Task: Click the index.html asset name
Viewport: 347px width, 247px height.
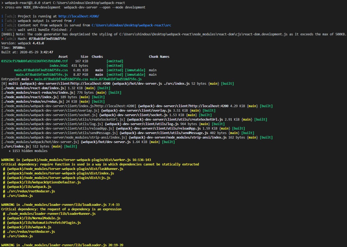Action: tap(59, 66)
